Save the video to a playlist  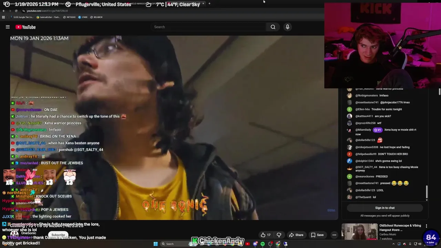pyautogui.click(x=317, y=235)
